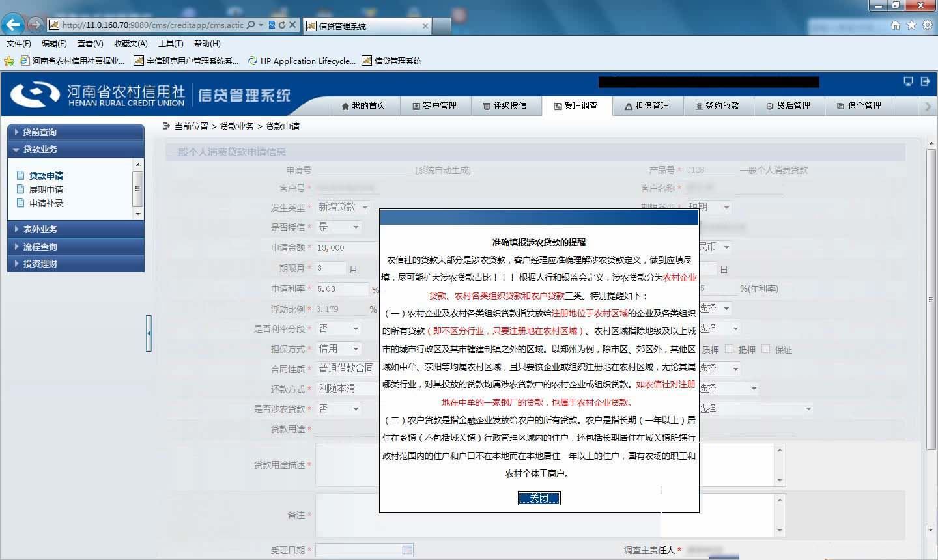
Task: Open a new blank browser tab
Action: click(x=441, y=26)
